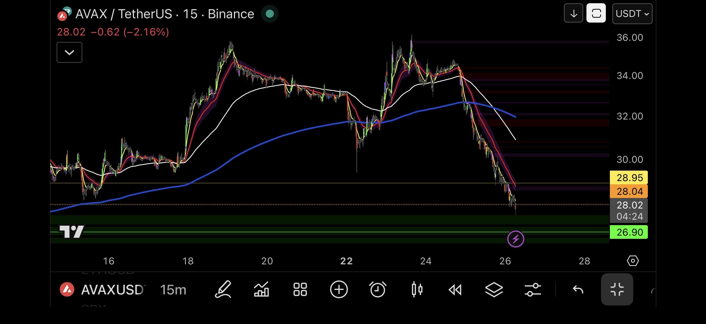This screenshot has height=324, width=706.
Task: Tap the date label 22 on time axis
Action: click(347, 261)
